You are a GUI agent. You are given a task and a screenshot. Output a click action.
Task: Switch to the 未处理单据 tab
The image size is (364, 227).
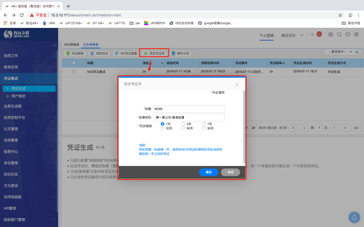coord(72,45)
